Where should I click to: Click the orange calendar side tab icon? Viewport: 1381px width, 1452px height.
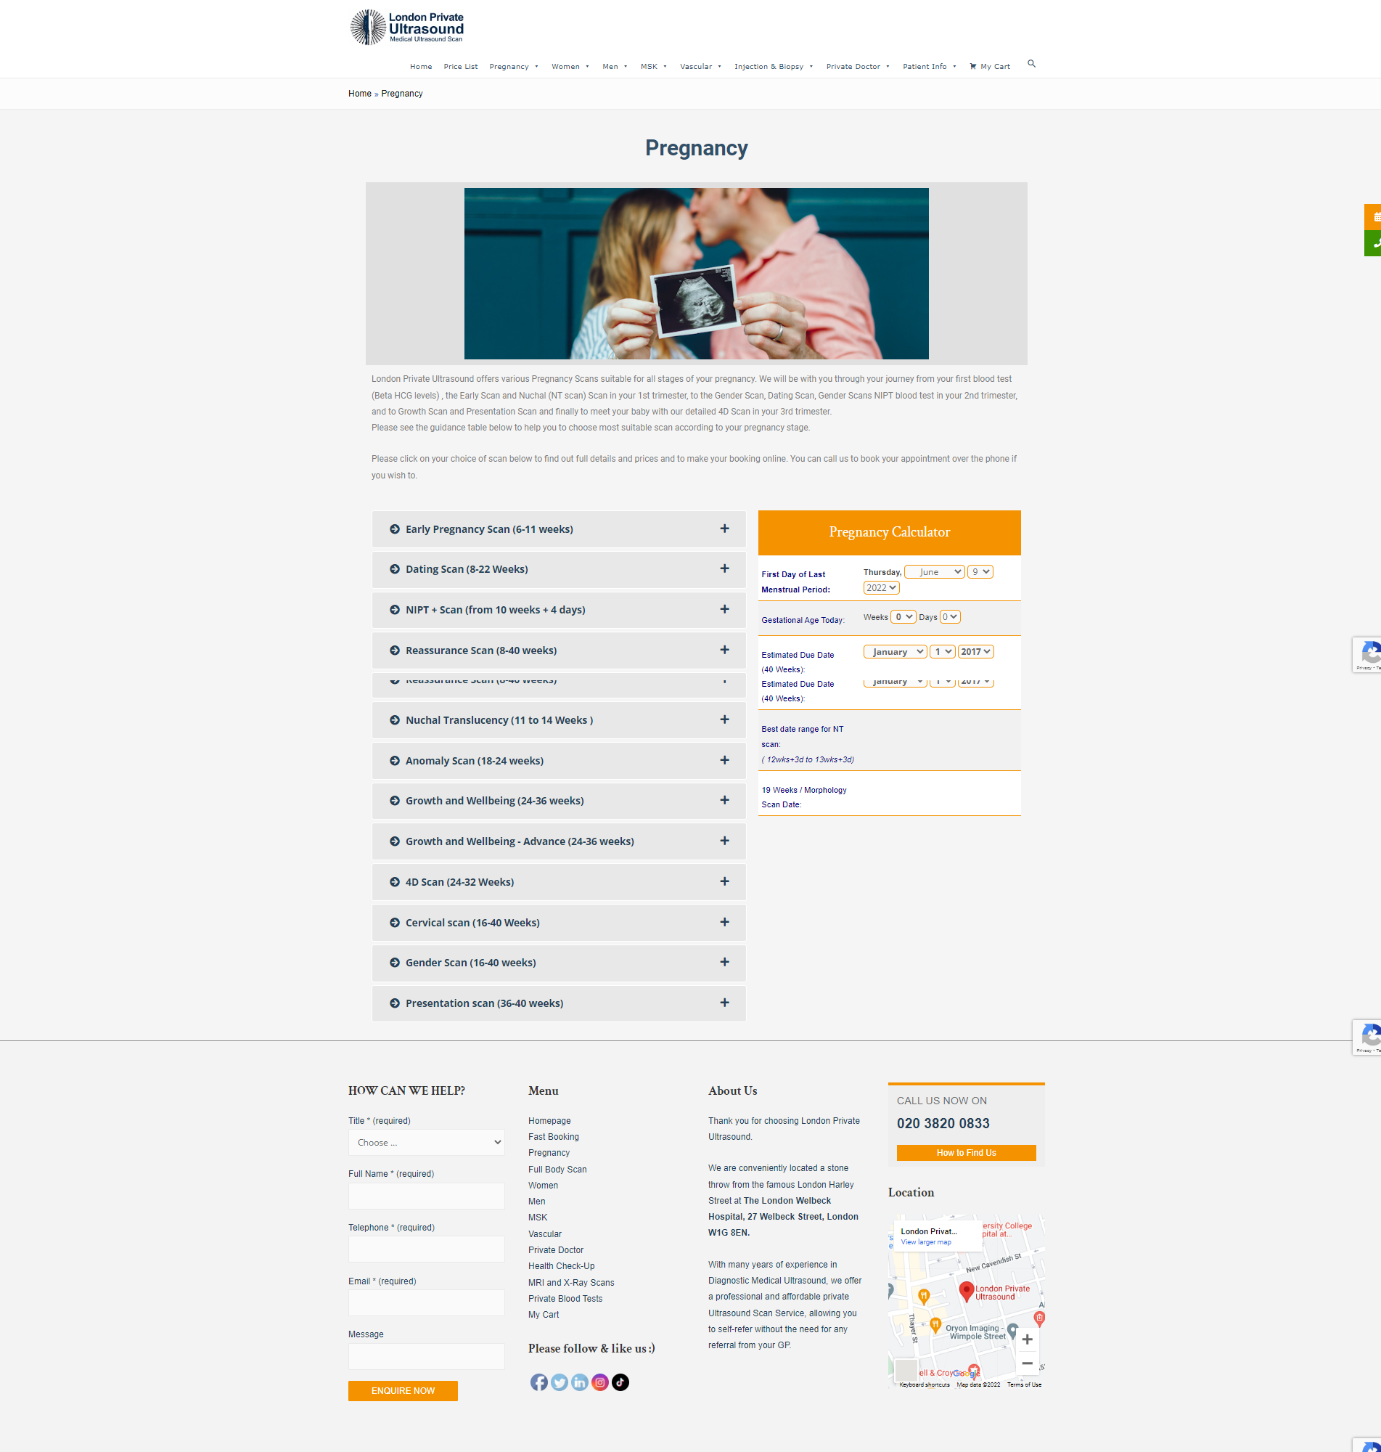[x=1374, y=217]
